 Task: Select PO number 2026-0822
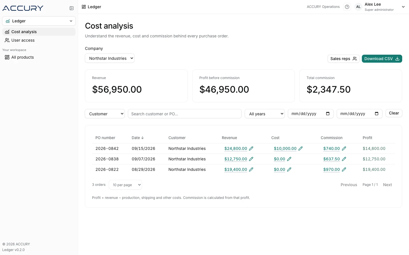pyautogui.click(x=107, y=169)
